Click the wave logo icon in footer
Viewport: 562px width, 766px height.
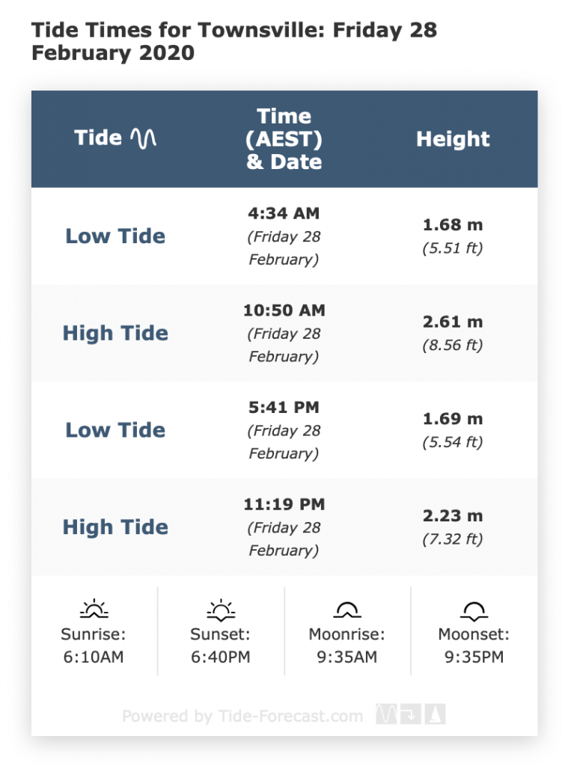[386, 715]
